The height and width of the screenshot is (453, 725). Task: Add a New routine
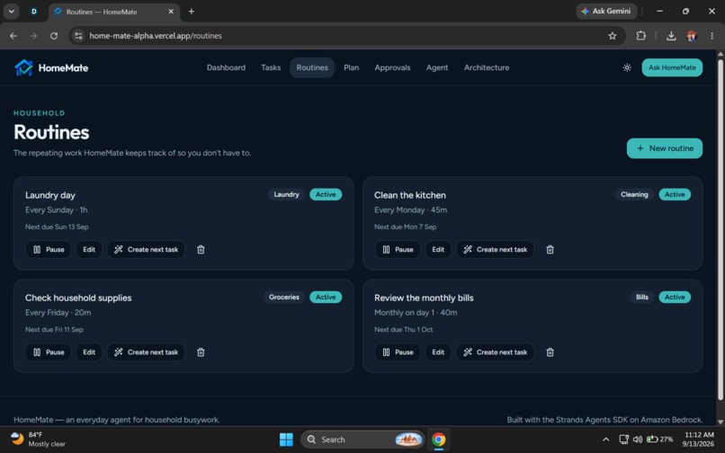665,148
